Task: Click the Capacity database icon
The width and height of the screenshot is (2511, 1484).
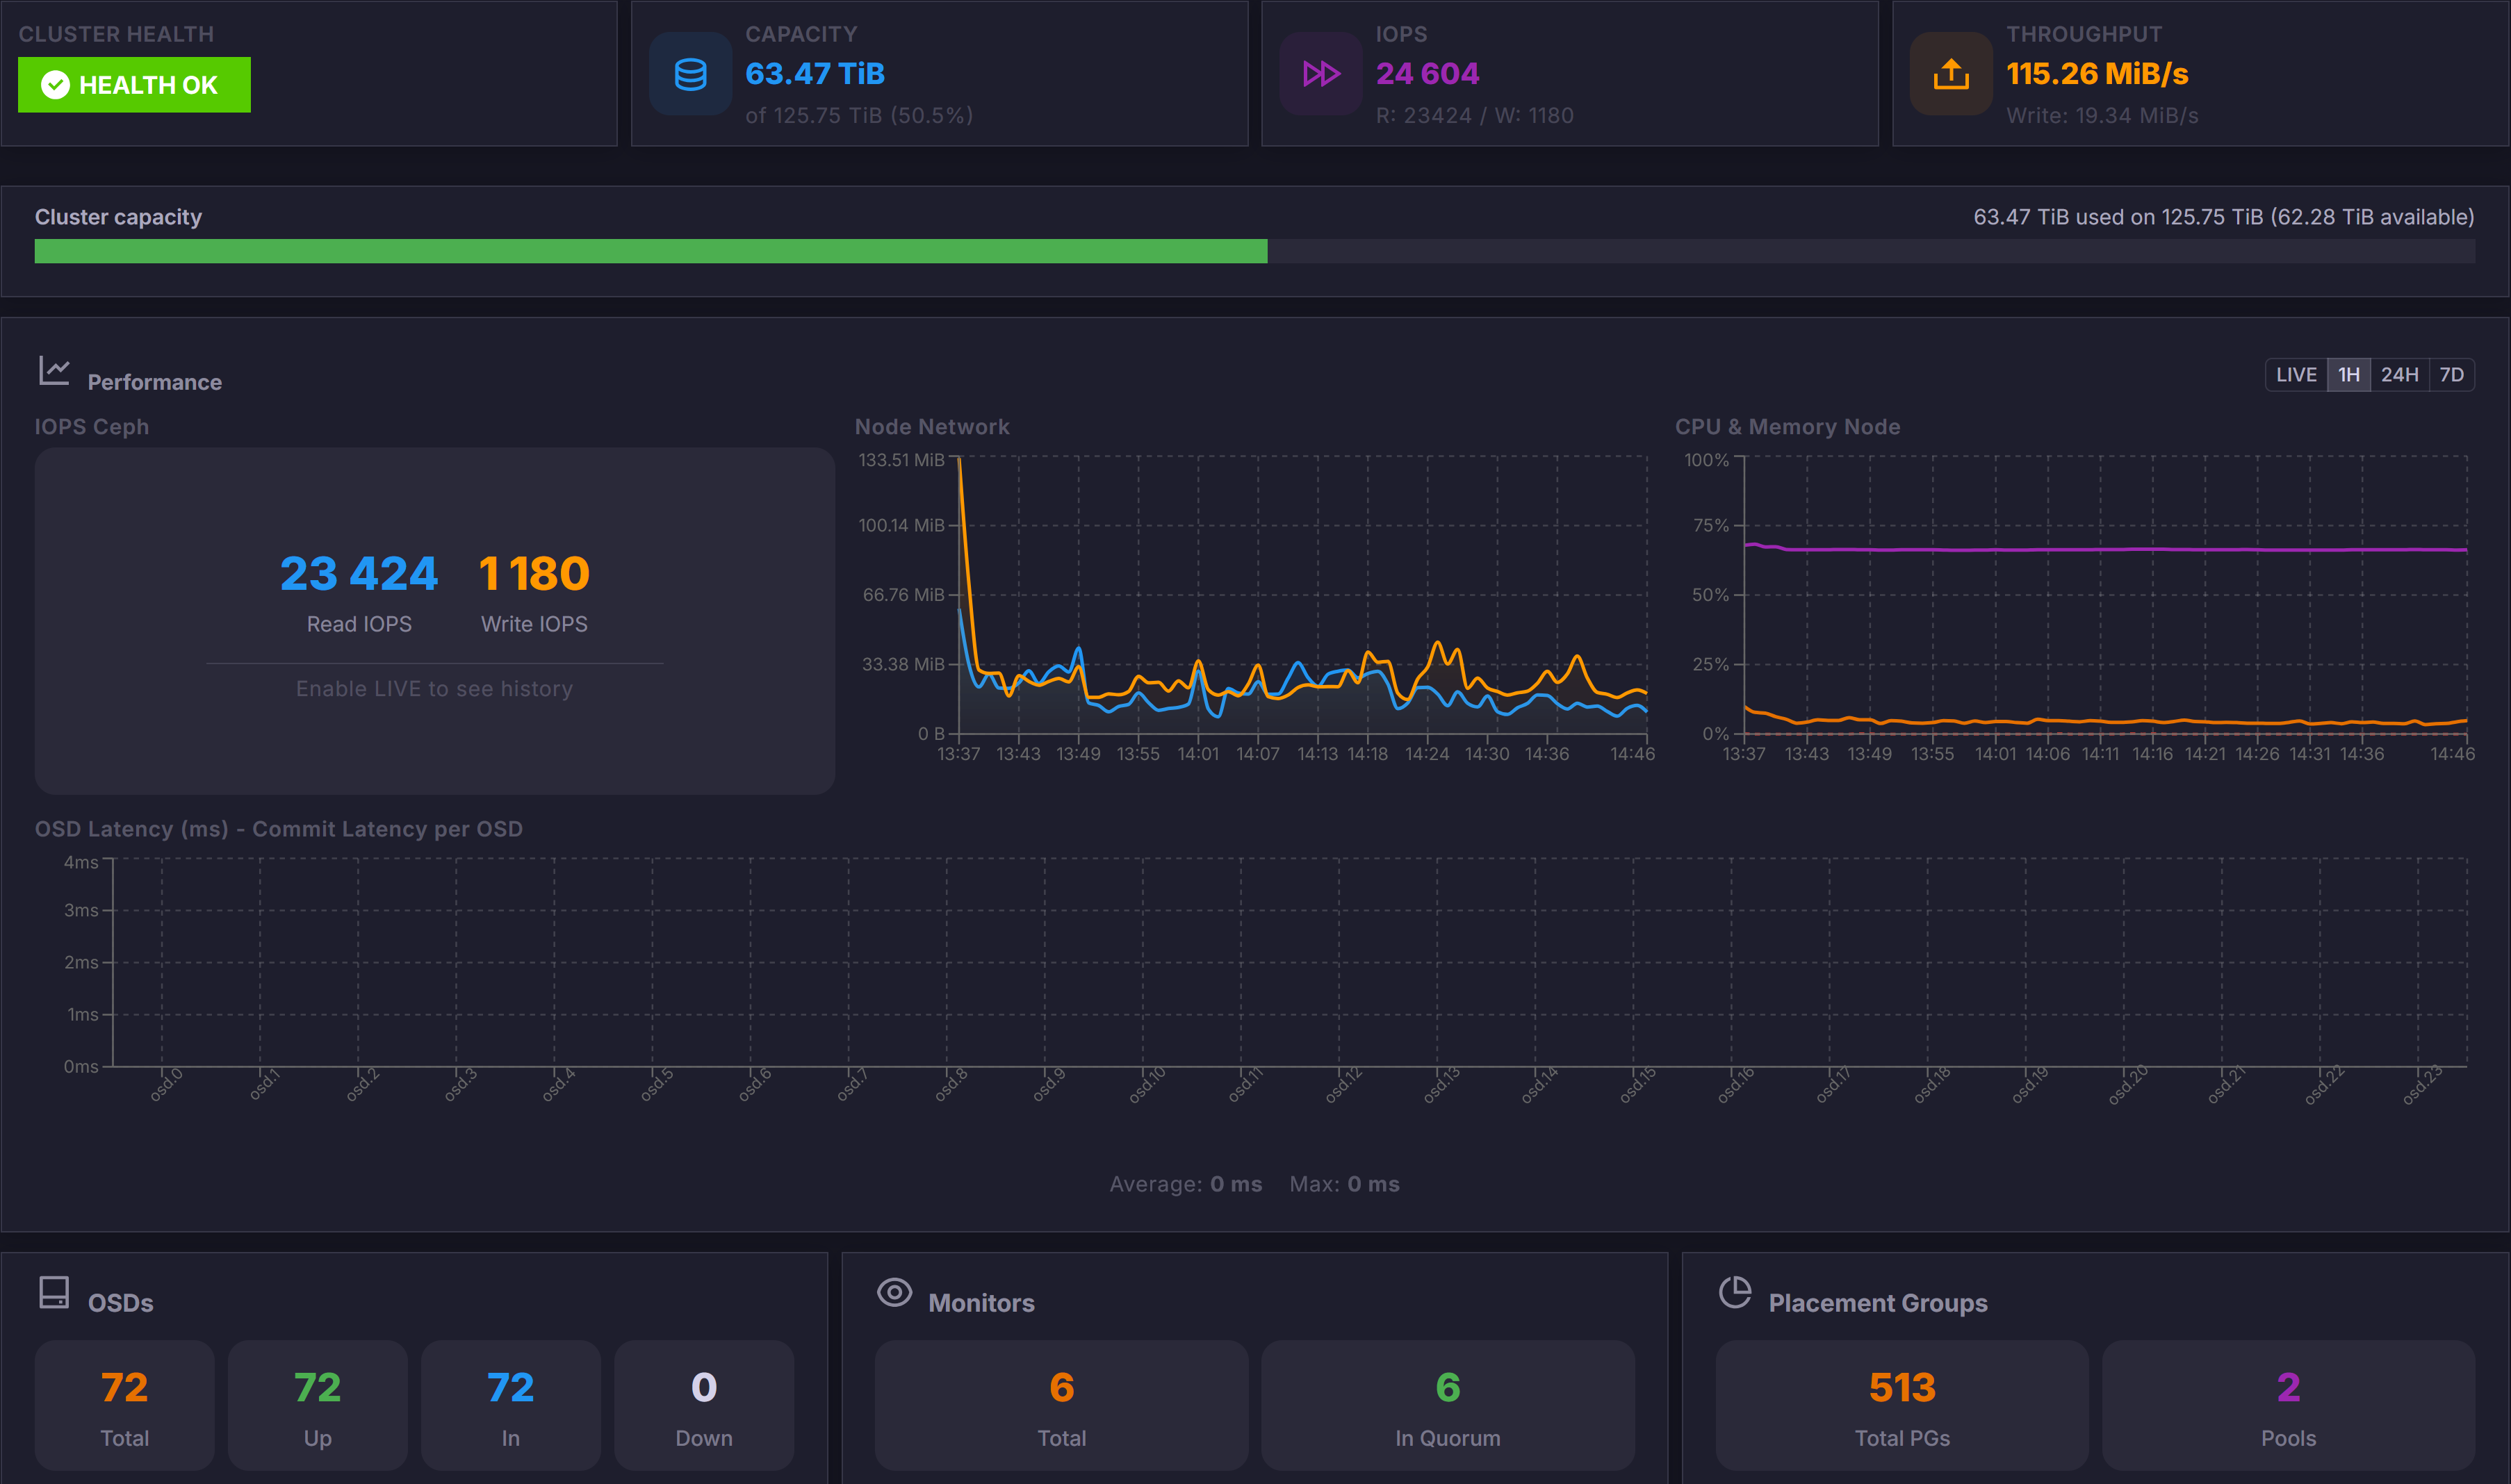Action: coord(691,73)
